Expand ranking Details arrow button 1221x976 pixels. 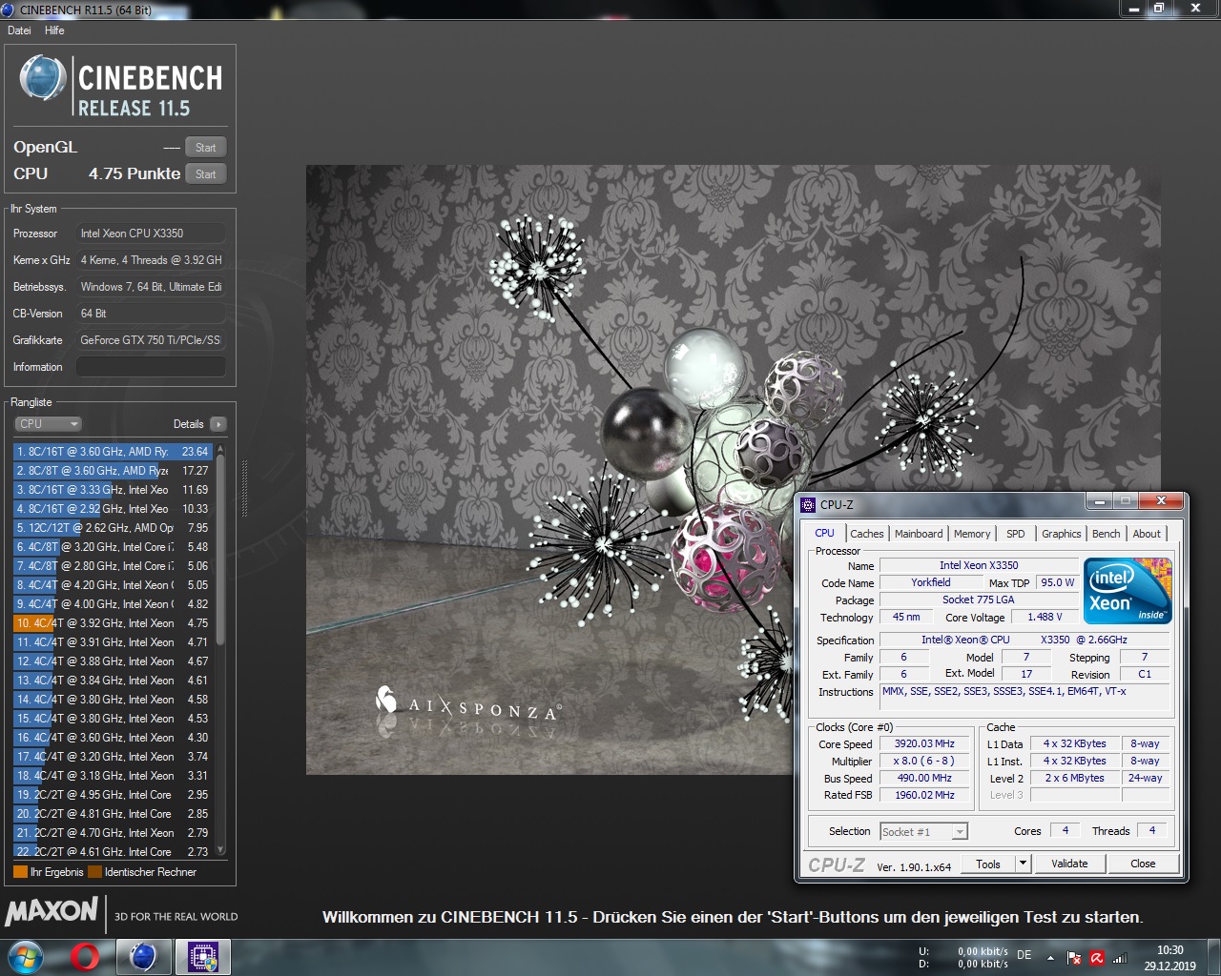pos(218,424)
